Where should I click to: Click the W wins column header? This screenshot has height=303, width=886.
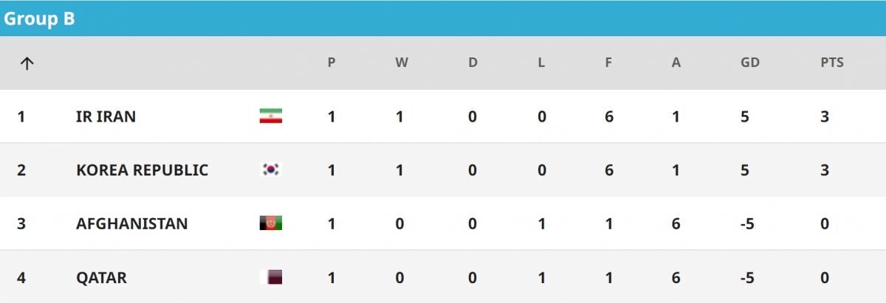401,63
